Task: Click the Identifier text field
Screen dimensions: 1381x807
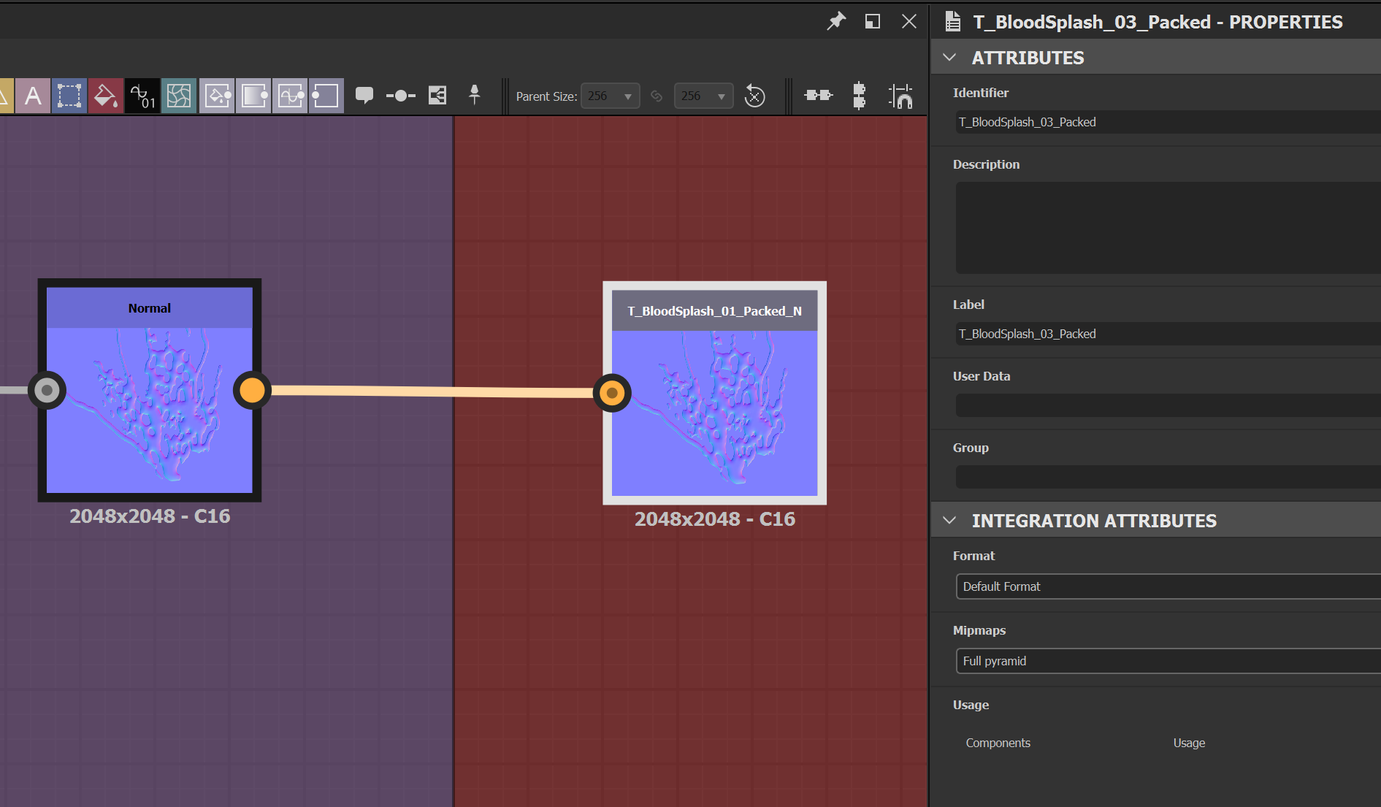Action: (x=1167, y=122)
